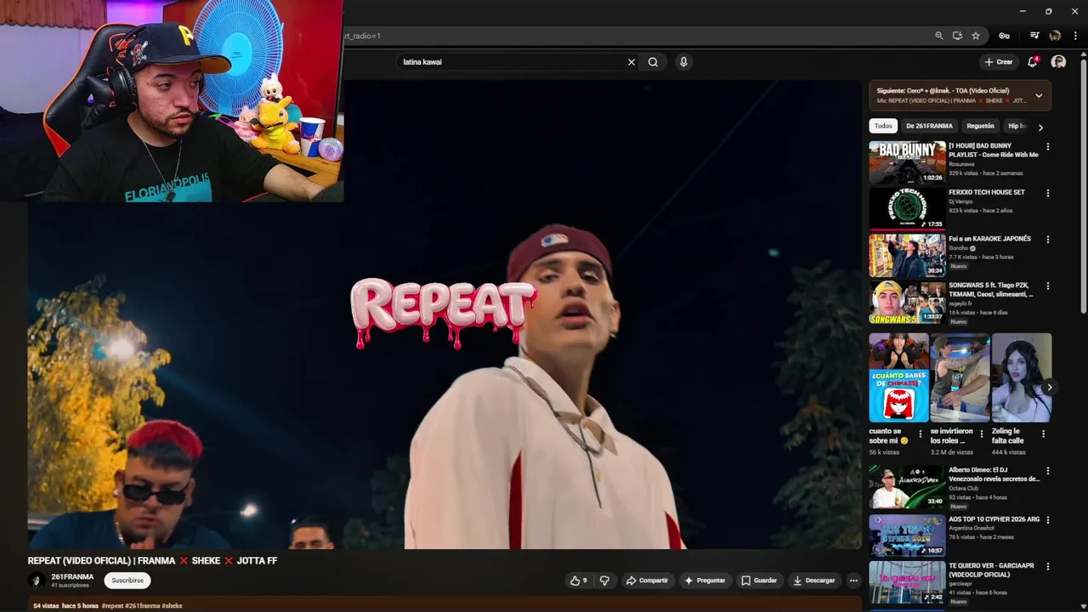Image resolution: width=1088 pixels, height=612 pixels.
Task: Open the SONGWARS 5 thumbnail
Action: (x=907, y=303)
